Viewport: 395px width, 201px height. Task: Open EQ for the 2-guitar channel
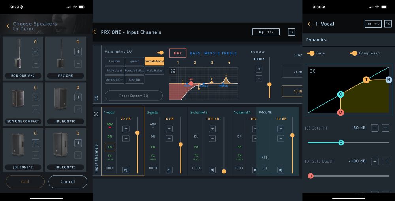coord(153,147)
